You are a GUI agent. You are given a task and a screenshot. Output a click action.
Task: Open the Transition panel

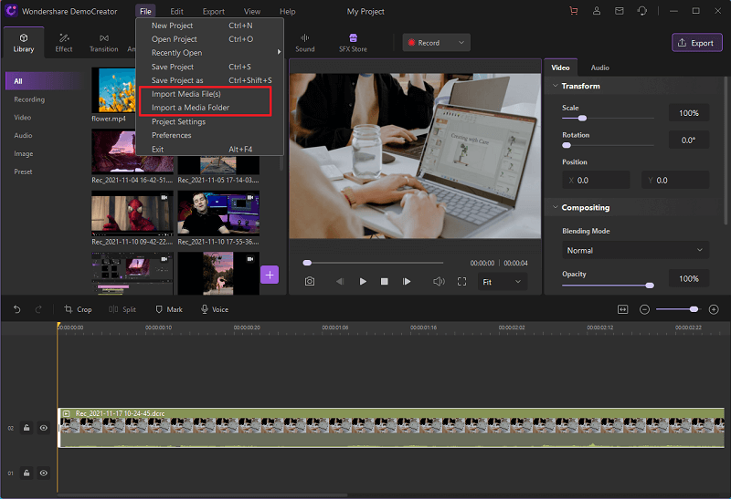103,43
